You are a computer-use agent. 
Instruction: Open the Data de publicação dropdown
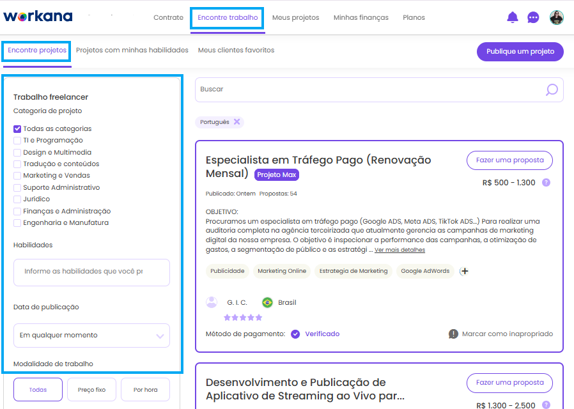[x=91, y=336]
